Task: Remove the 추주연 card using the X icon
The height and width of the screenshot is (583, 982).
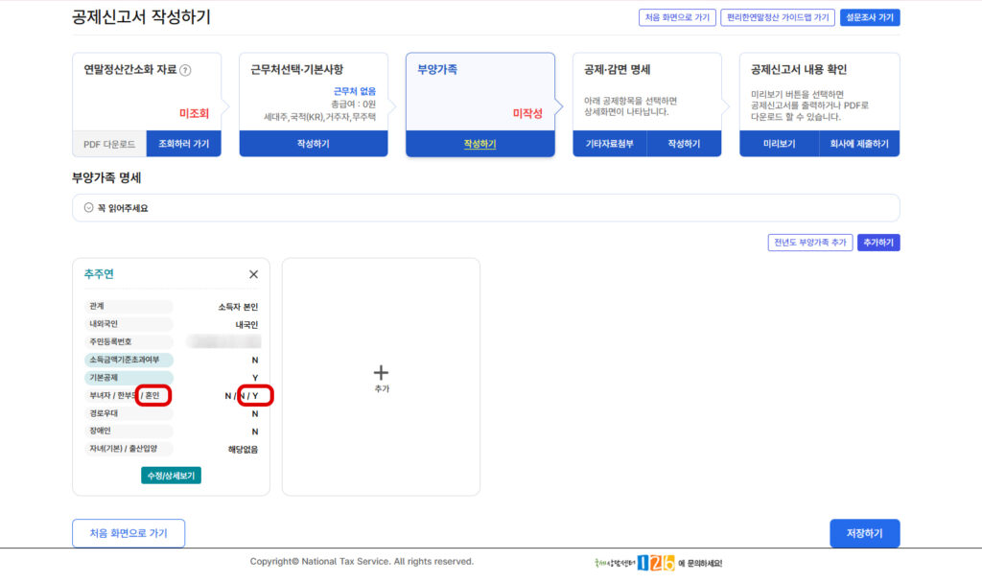Action: 253,274
